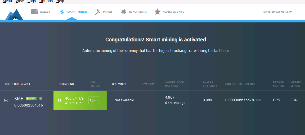
Task: Click the Monero coin icon beside XMR
Action: [x=6, y=100]
